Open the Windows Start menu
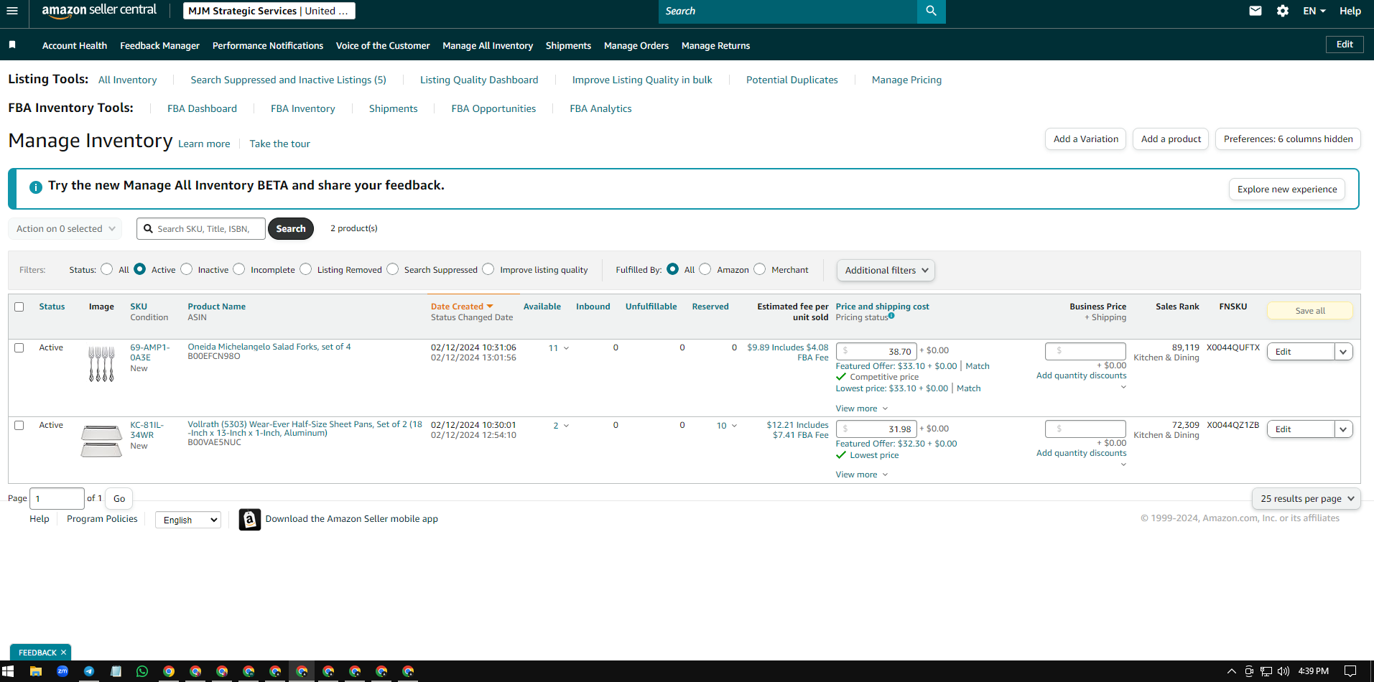This screenshot has width=1374, height=682. point(8,671)
